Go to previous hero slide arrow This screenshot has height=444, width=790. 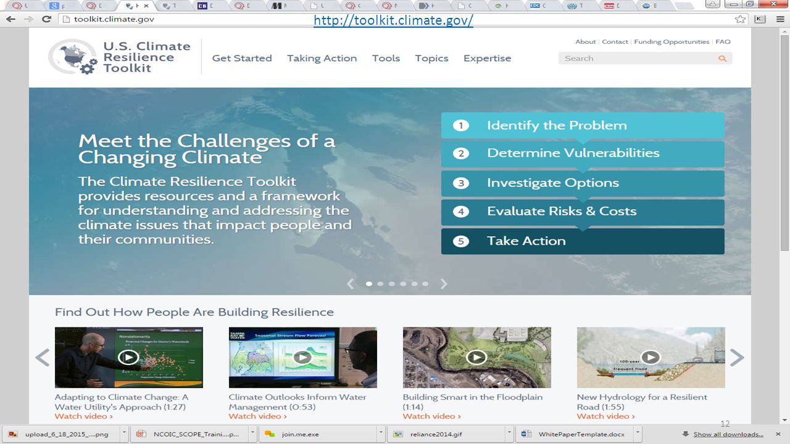(351, 284)
